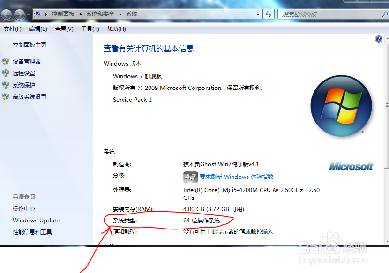Expand arrow after 控制面板 breadcrumb
This screenshot has width=389, height=273.
coord(81,15)
